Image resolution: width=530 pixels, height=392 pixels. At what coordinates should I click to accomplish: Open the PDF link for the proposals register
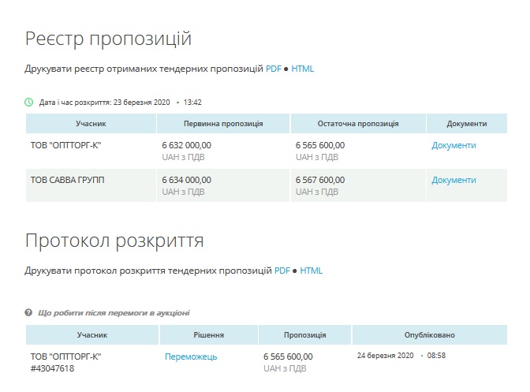[273, 69]
